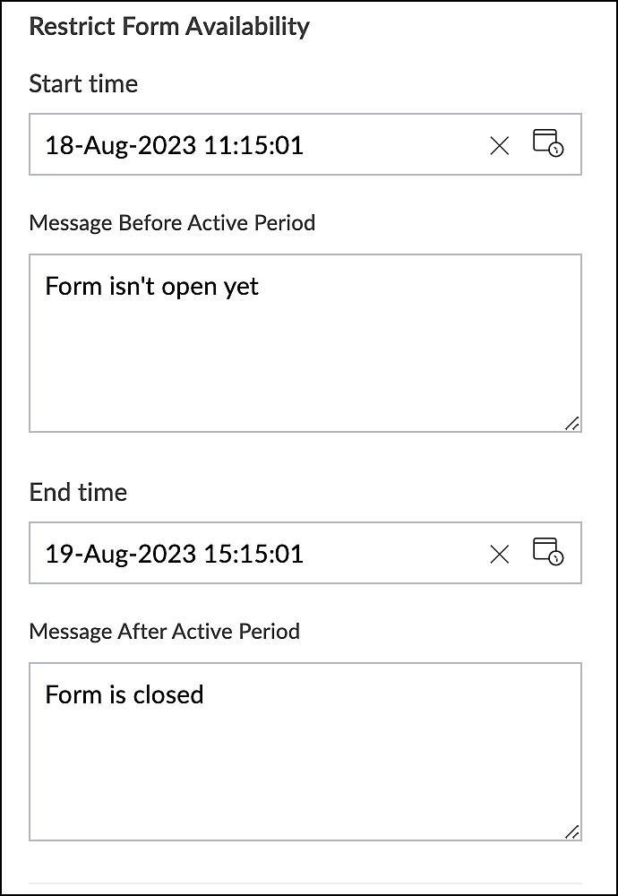Click resize handle of Message Before Active Period box
The height and width of the screenshot is (896, 618).
pos(572,424)
